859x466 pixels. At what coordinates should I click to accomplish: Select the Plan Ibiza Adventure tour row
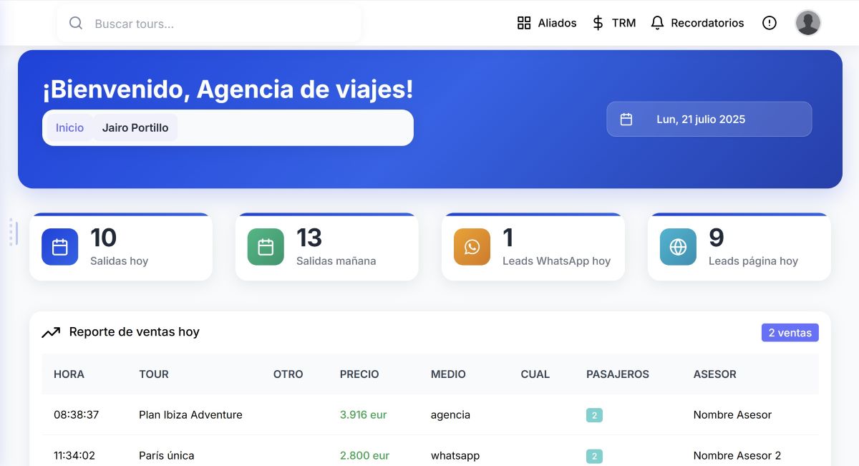click(190, 414)
